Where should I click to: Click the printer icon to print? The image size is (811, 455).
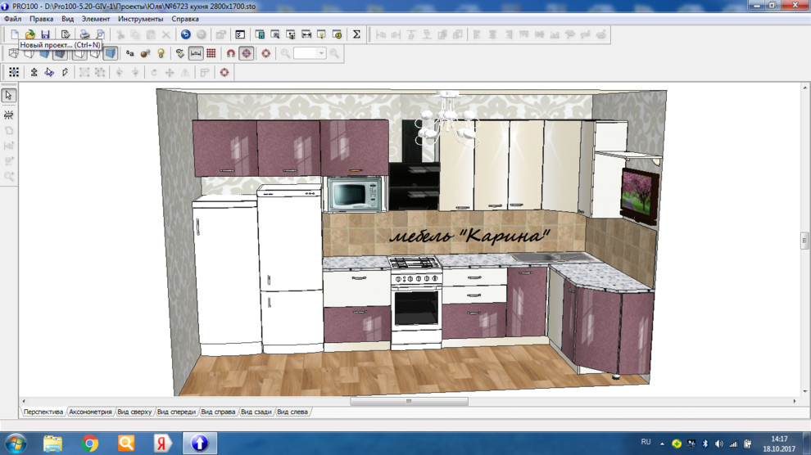coord(84,34)
